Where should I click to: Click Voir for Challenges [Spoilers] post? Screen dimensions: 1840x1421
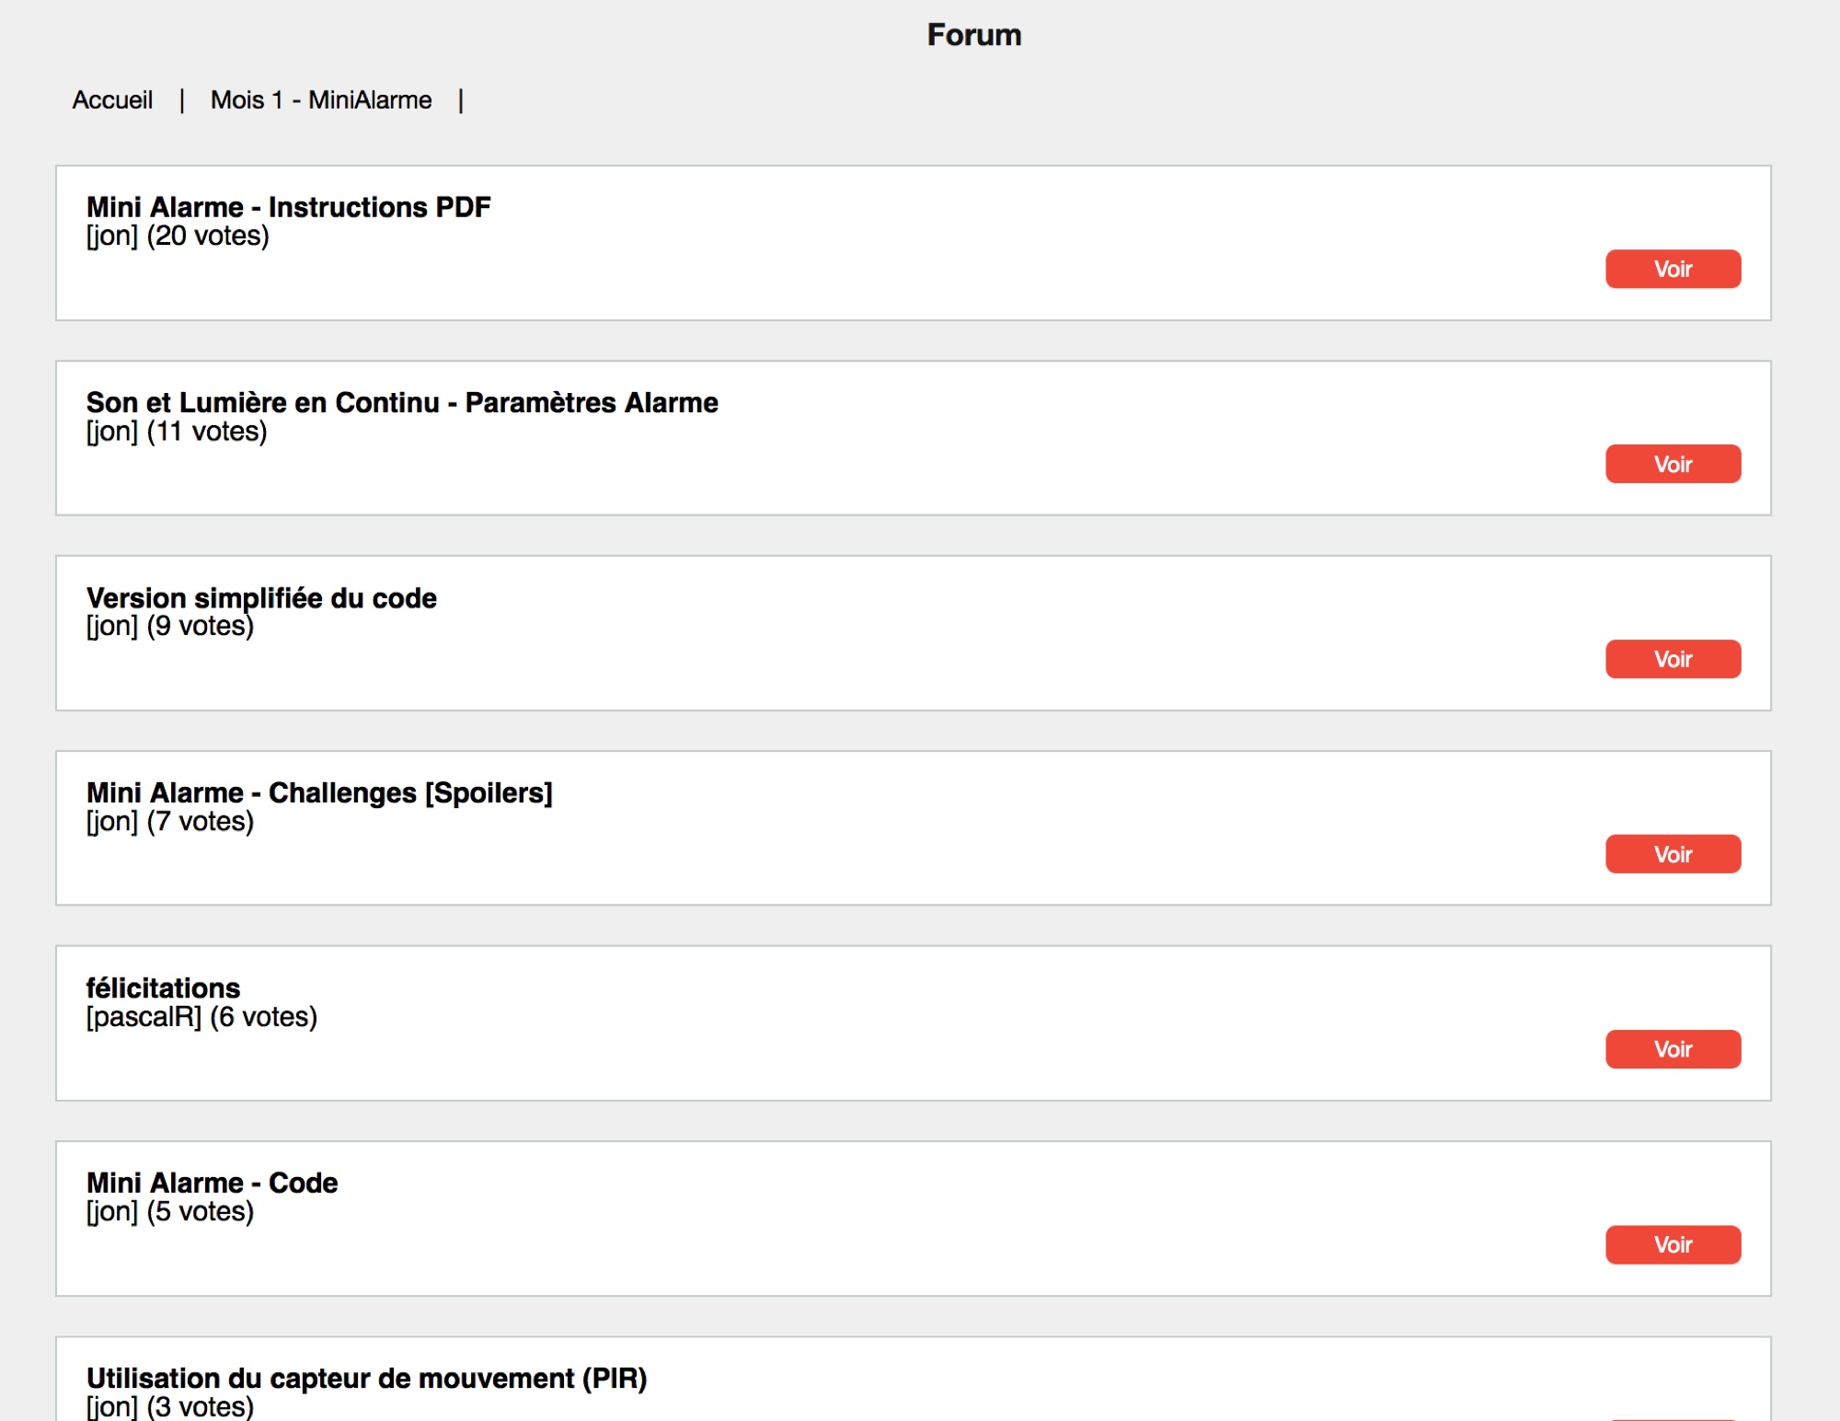click(1673, 854)
